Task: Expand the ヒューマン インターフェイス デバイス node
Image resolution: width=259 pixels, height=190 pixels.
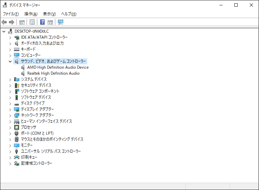Action: pyautogui.click(x=10, y=122)
